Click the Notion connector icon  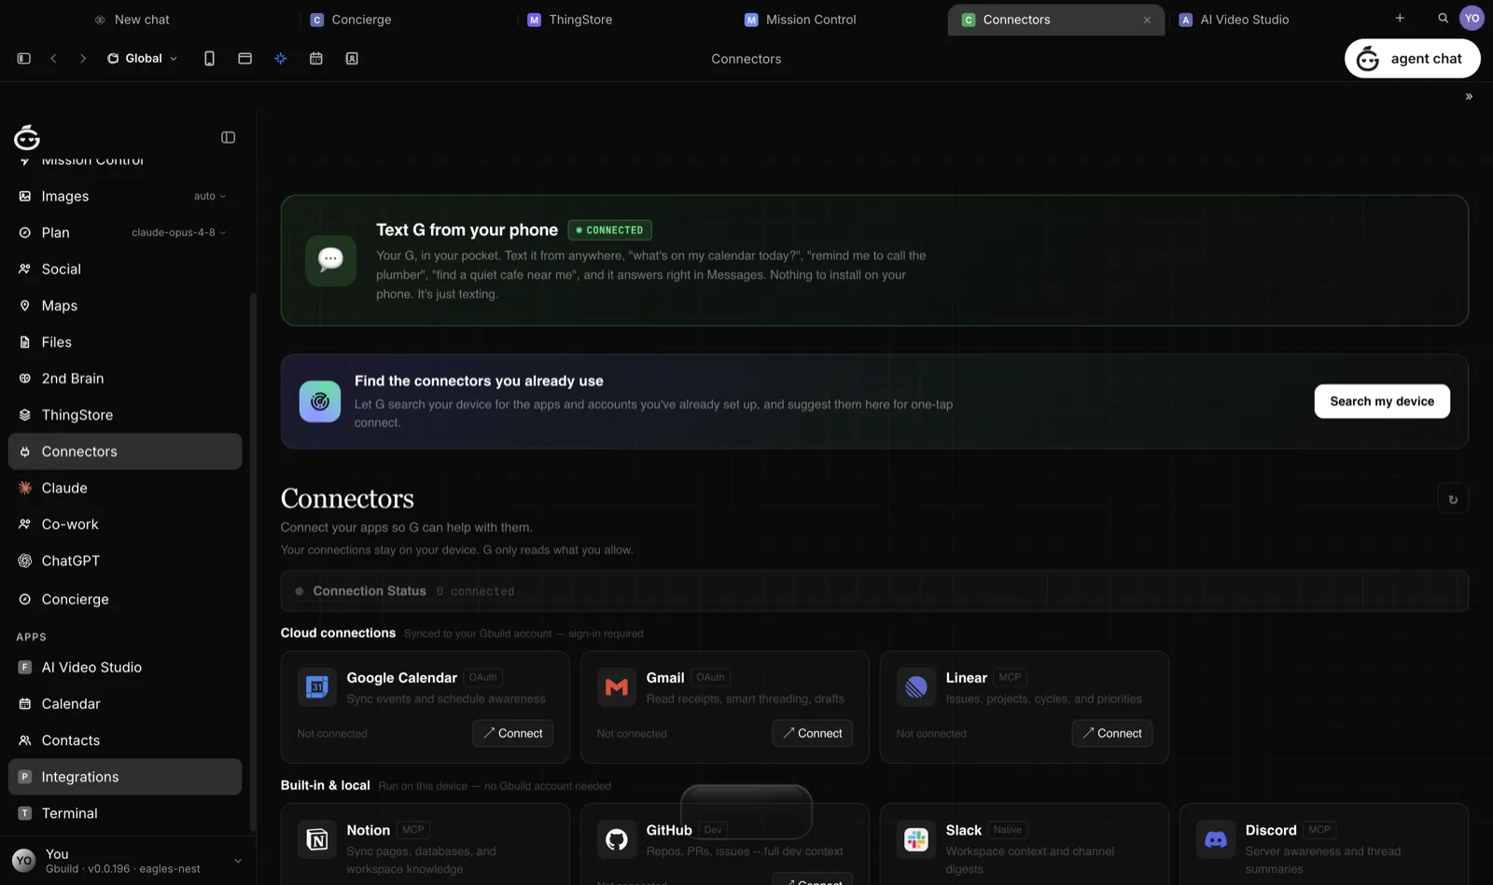317,839
